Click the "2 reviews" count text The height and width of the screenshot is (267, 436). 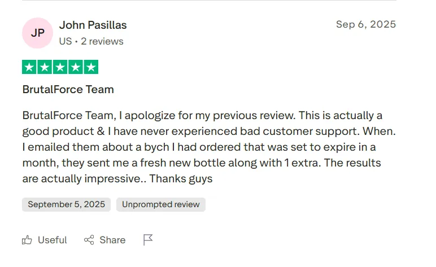pyautogui.click(x=102, y=41)
